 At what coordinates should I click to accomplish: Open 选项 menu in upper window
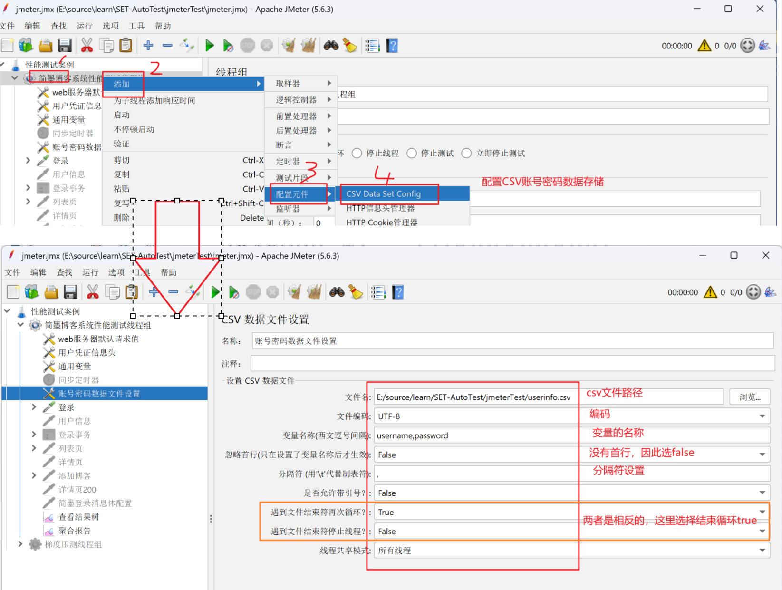pos(110,26)
